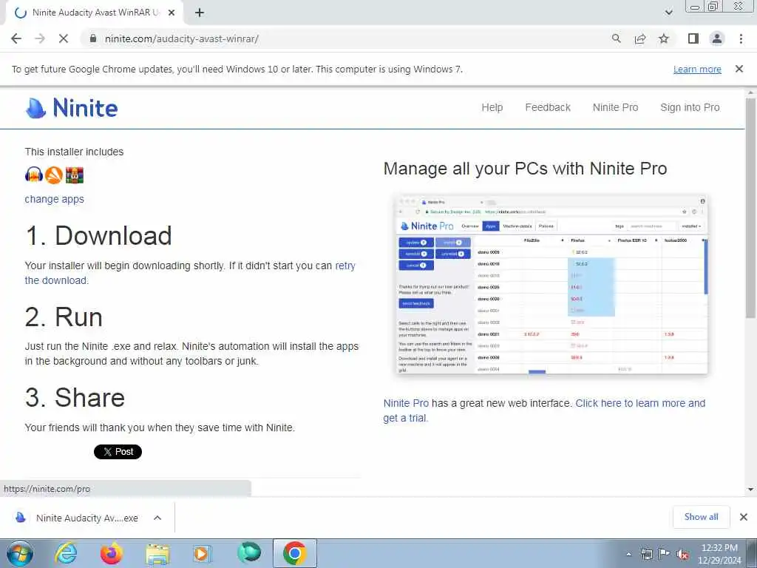Image resolution: width=757 pixels, height=568 pixels.
Task: Post to X using the Post button
Action: click(118, 452)
